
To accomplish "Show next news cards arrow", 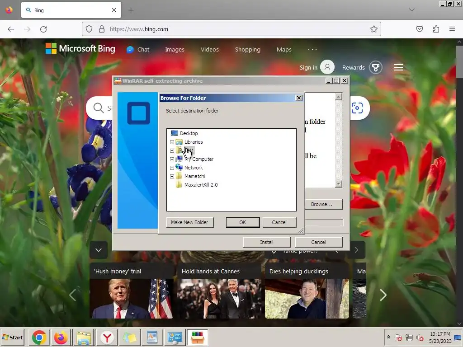I will click(383, 295).
